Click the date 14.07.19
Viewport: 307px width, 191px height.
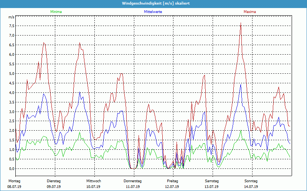[251, 187]
